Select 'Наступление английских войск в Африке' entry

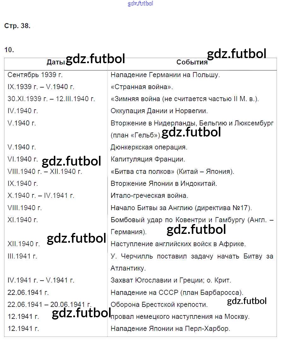click(x=178, y=244)
